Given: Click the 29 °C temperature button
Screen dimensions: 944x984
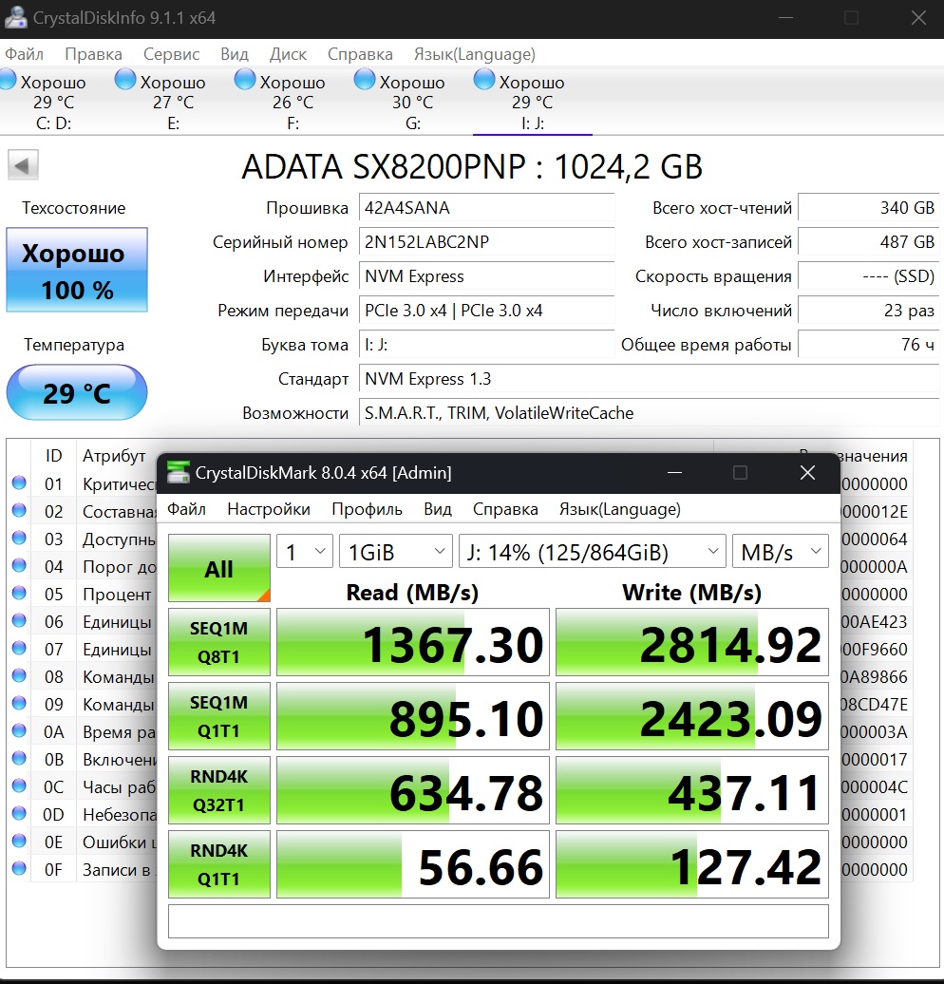Looking at the screenshot, I should click(77, 392).
